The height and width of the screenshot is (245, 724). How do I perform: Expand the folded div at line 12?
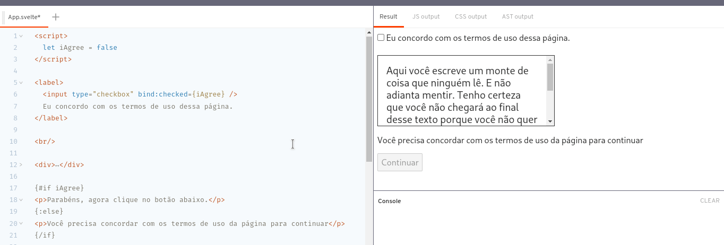[x=21, y=164]
